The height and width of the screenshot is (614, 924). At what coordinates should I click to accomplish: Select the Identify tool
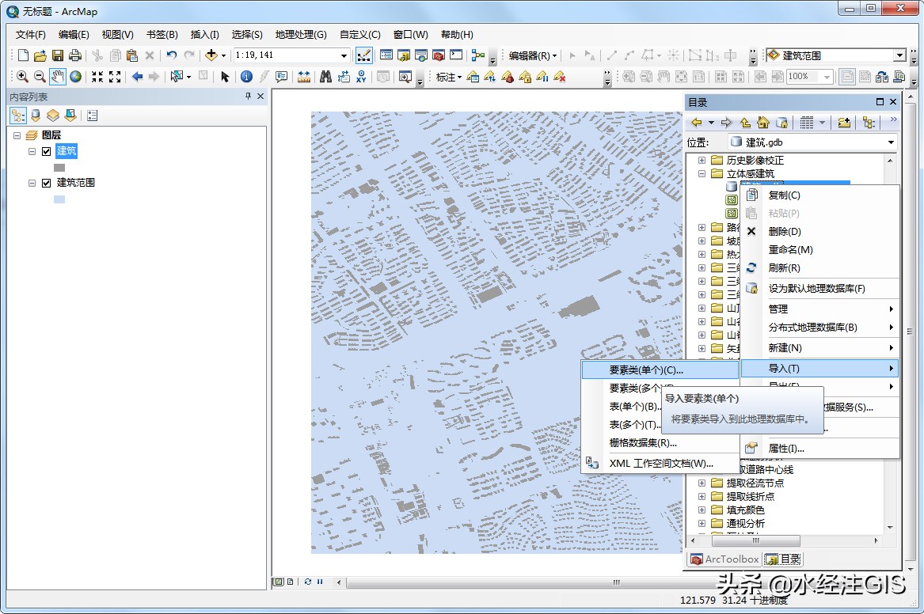(246, 77)
